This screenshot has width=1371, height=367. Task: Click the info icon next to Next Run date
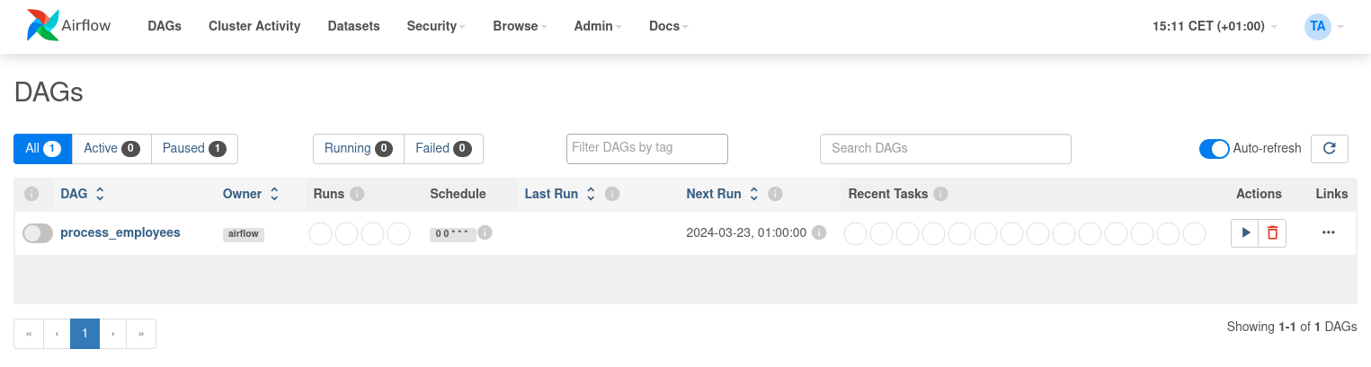819,232
